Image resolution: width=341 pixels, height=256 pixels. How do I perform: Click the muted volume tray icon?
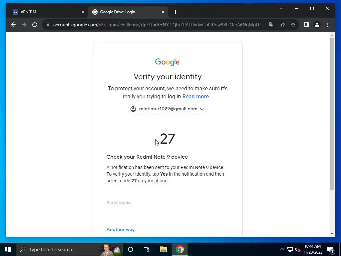pyautogui.click(x=298, y=249)
